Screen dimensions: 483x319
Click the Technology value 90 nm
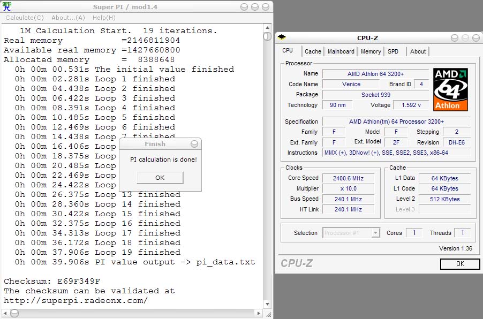pos(337,105)
